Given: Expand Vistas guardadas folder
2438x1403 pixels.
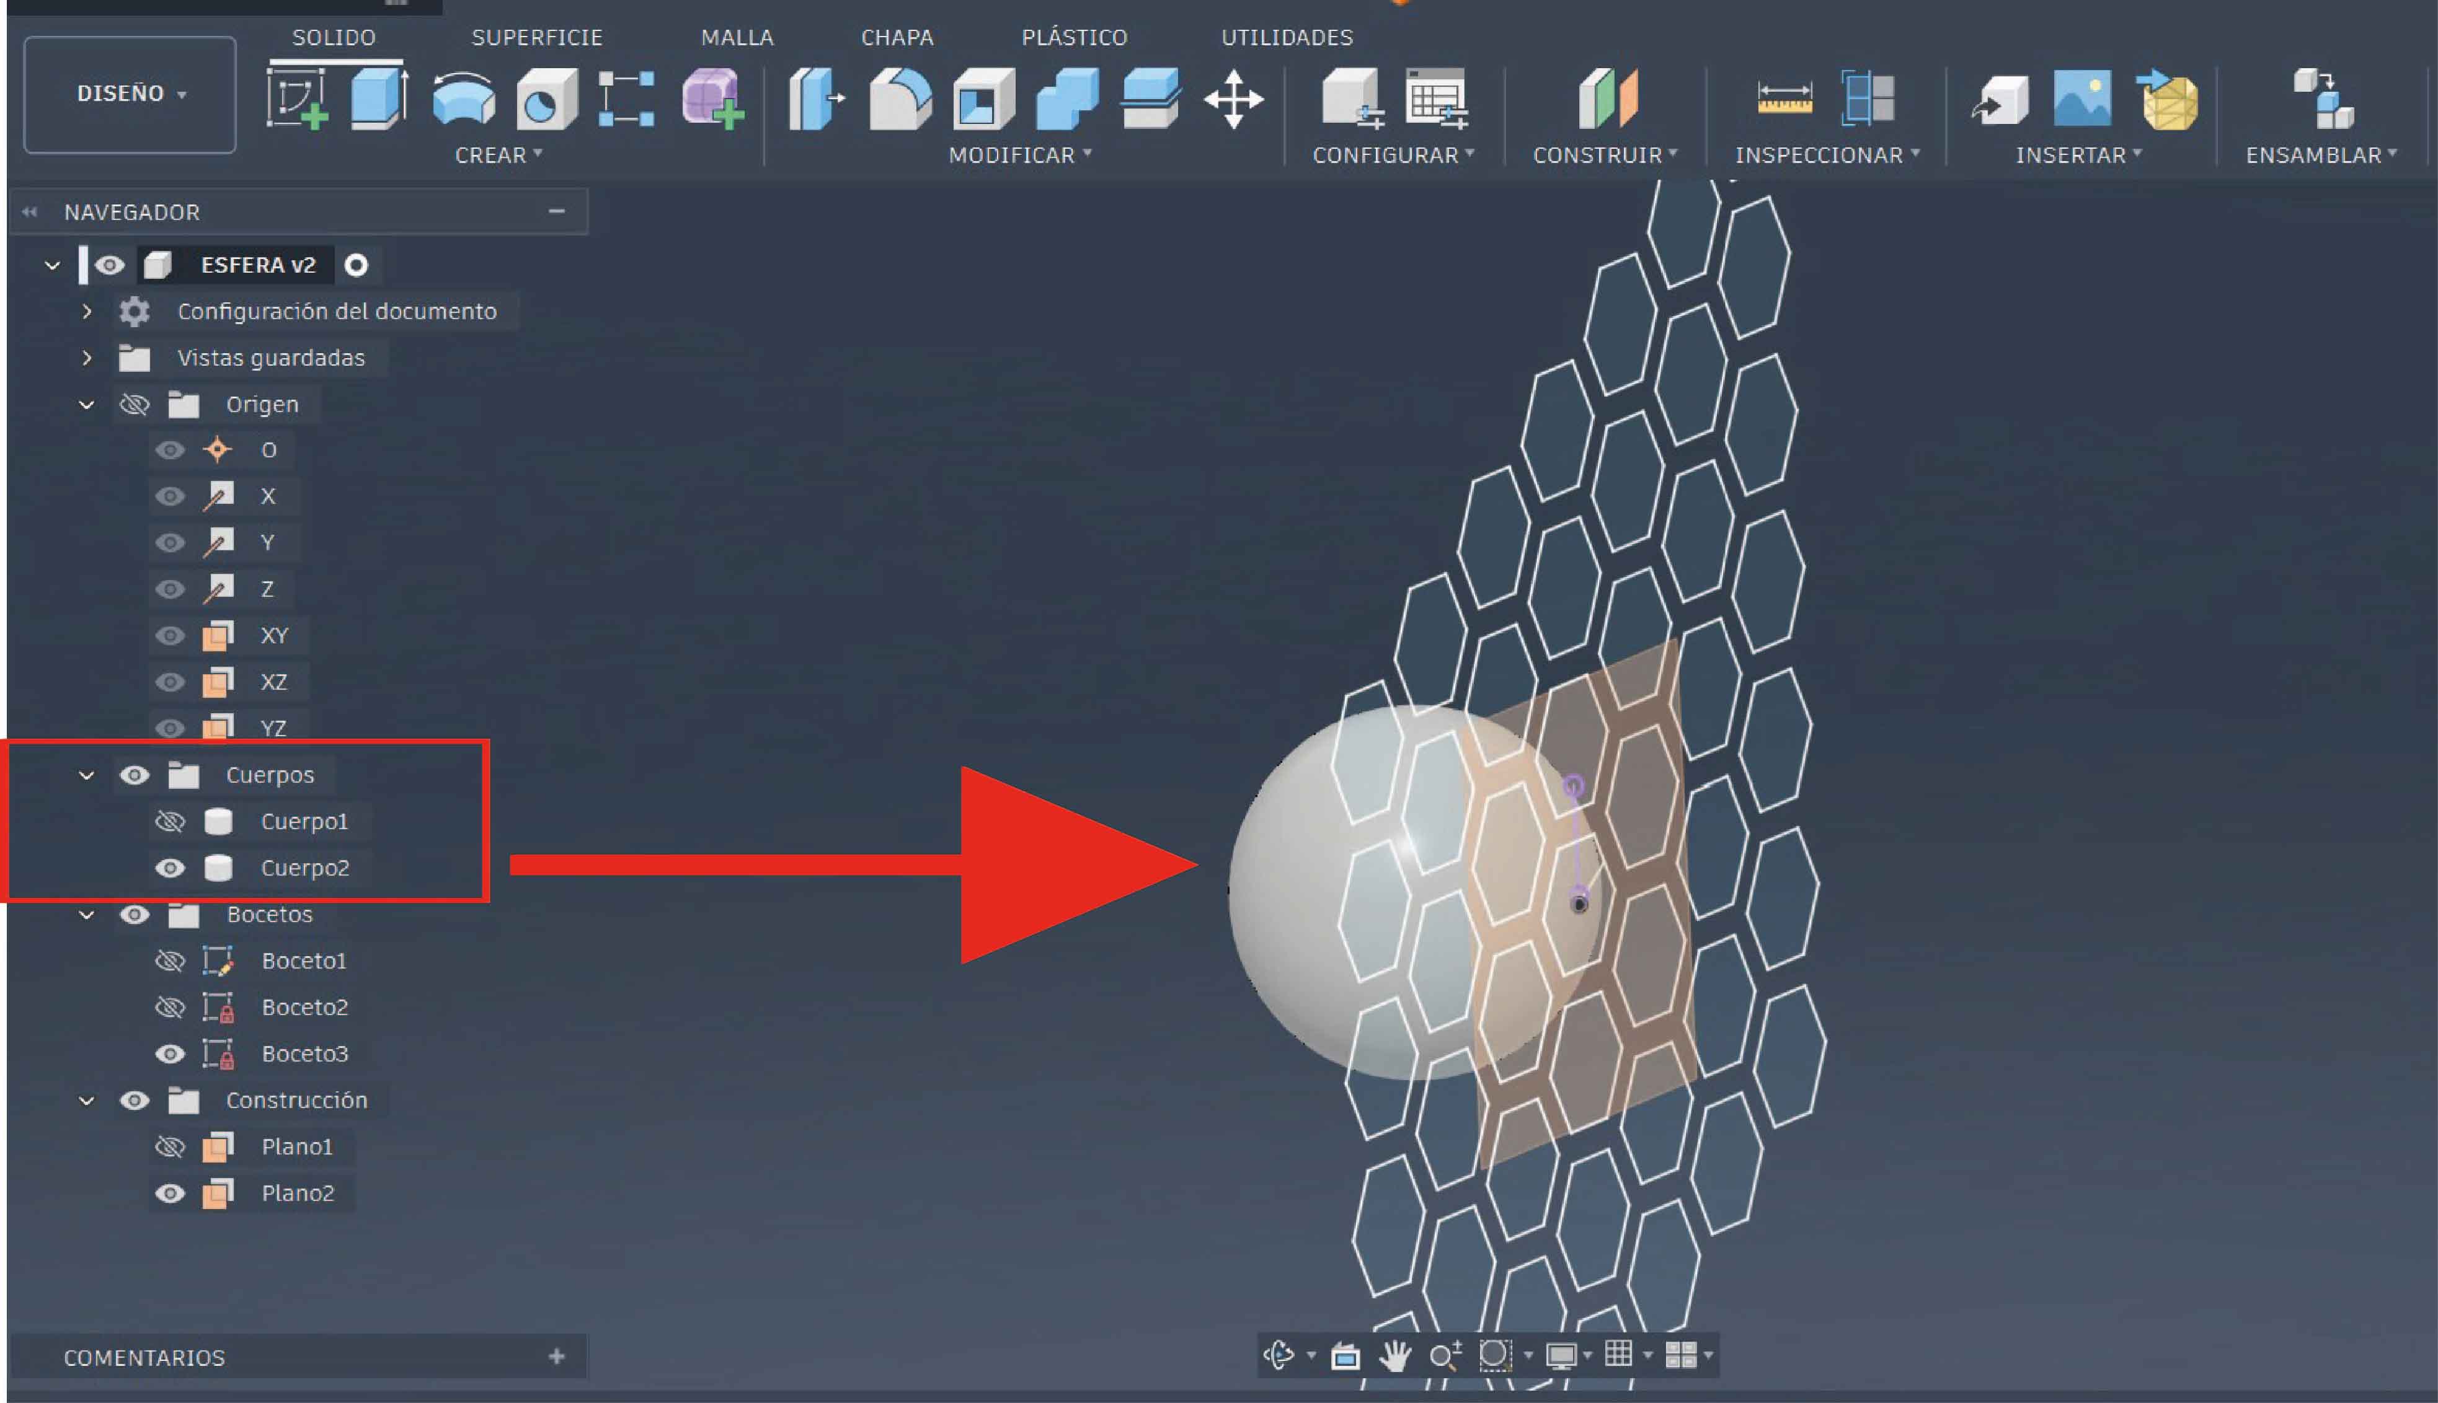Looking at the screenshot, I should tap(87, 358).
